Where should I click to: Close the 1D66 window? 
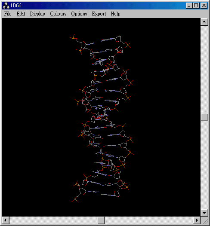(204, 6)
